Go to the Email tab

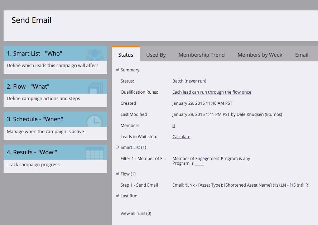coord(302,55)
